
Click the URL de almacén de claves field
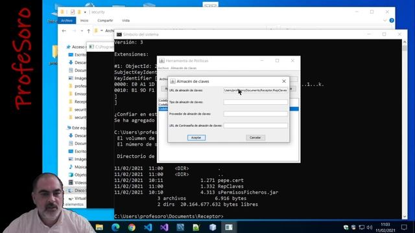(255, 91)
